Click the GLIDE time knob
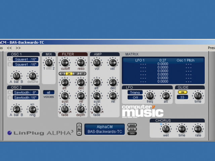 coord(198,96)
